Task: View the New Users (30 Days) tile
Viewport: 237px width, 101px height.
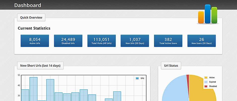Action: click(x=201, y=41)
